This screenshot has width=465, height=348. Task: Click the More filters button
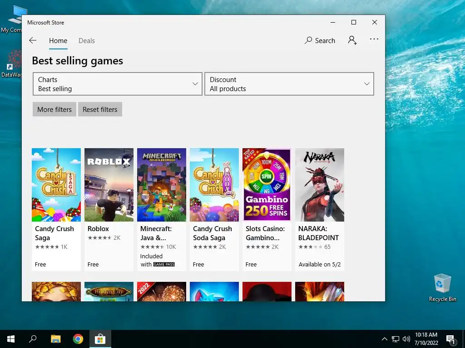54,110
